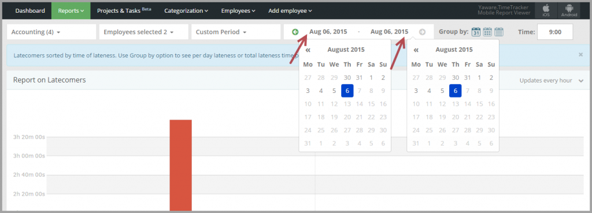This screenshot has height=213, width=592.
Task: Open the Accounting (4) group dropdown
Action: pyautogui.click(x=51, y=32)
